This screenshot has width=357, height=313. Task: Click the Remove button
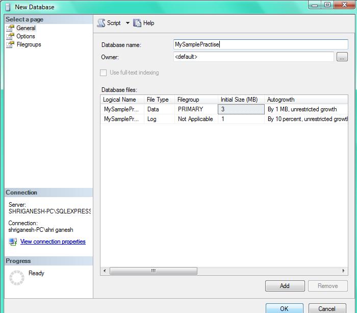(x=328, y=286)
